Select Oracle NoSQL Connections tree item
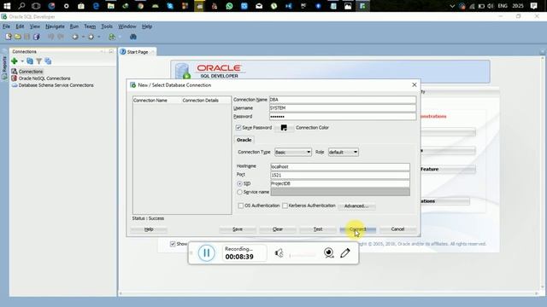 tap(44, 78)
